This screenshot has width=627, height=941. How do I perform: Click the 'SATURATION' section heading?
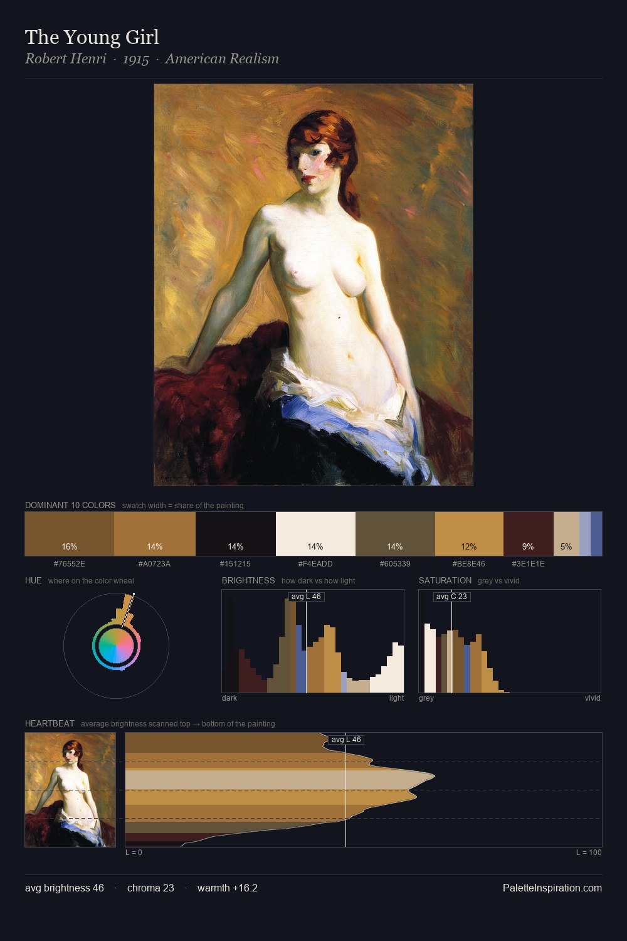pyautogui.click(x=445, y=580)
